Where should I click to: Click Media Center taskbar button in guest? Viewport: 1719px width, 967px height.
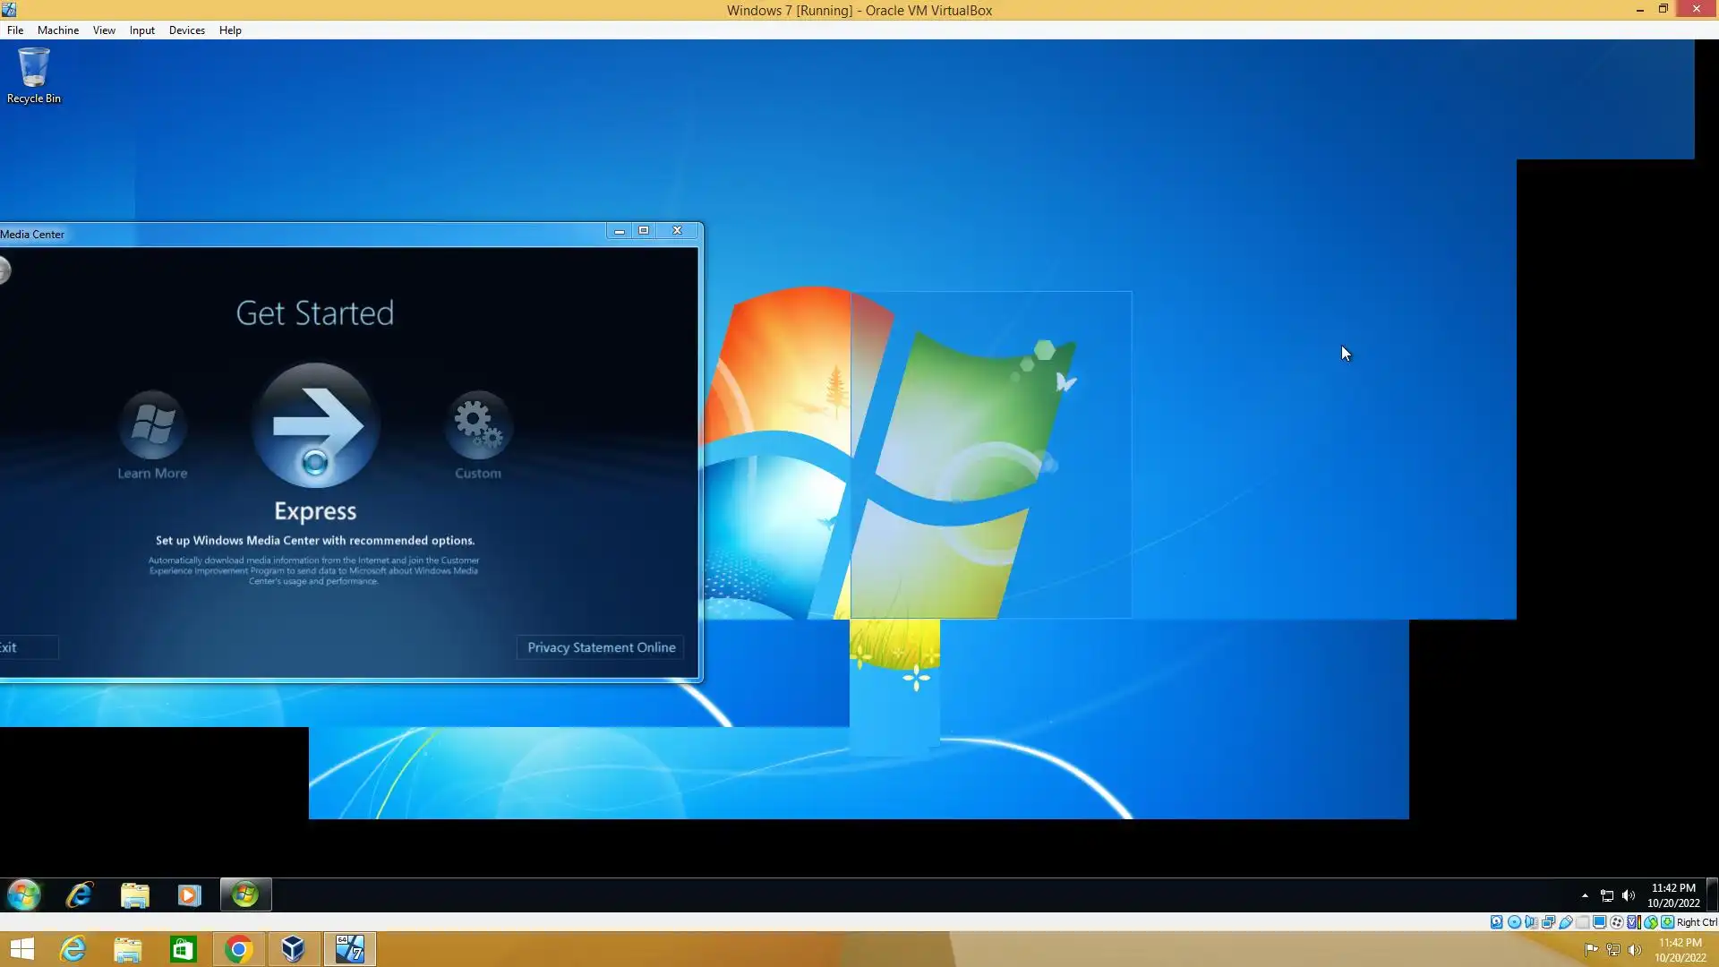pyautogui.click(x=245, y=894)
